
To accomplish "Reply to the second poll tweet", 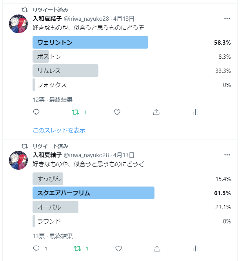I will (36, 248).
